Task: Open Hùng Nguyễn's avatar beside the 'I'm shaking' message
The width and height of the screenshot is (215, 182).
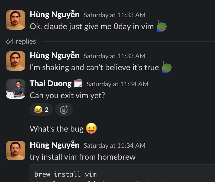Action: (16, 61)
